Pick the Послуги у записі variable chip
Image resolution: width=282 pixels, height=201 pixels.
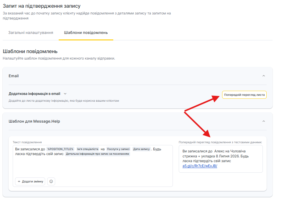(x=118, y=149)
